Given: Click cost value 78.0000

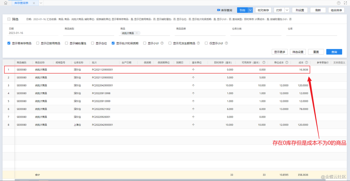Looking at the screenshot, I should click(x=303, y=109).
